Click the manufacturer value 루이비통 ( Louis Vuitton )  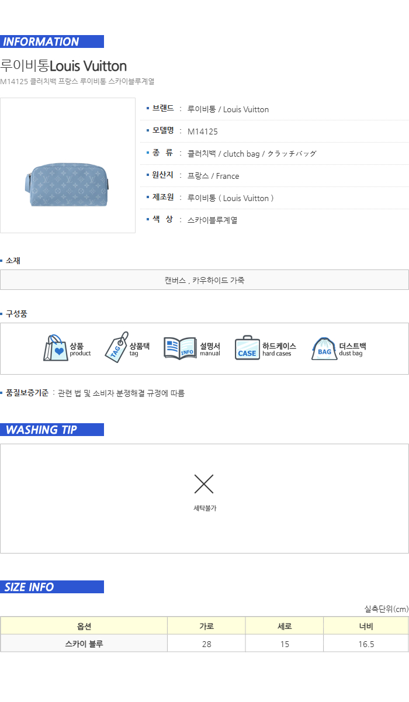click(231, 198)
